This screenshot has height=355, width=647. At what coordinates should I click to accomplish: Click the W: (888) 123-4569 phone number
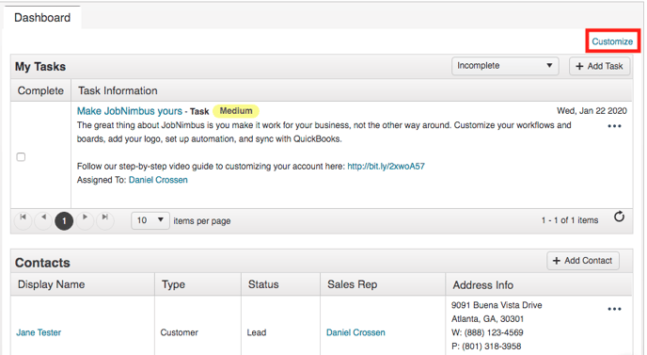[487, 332]
